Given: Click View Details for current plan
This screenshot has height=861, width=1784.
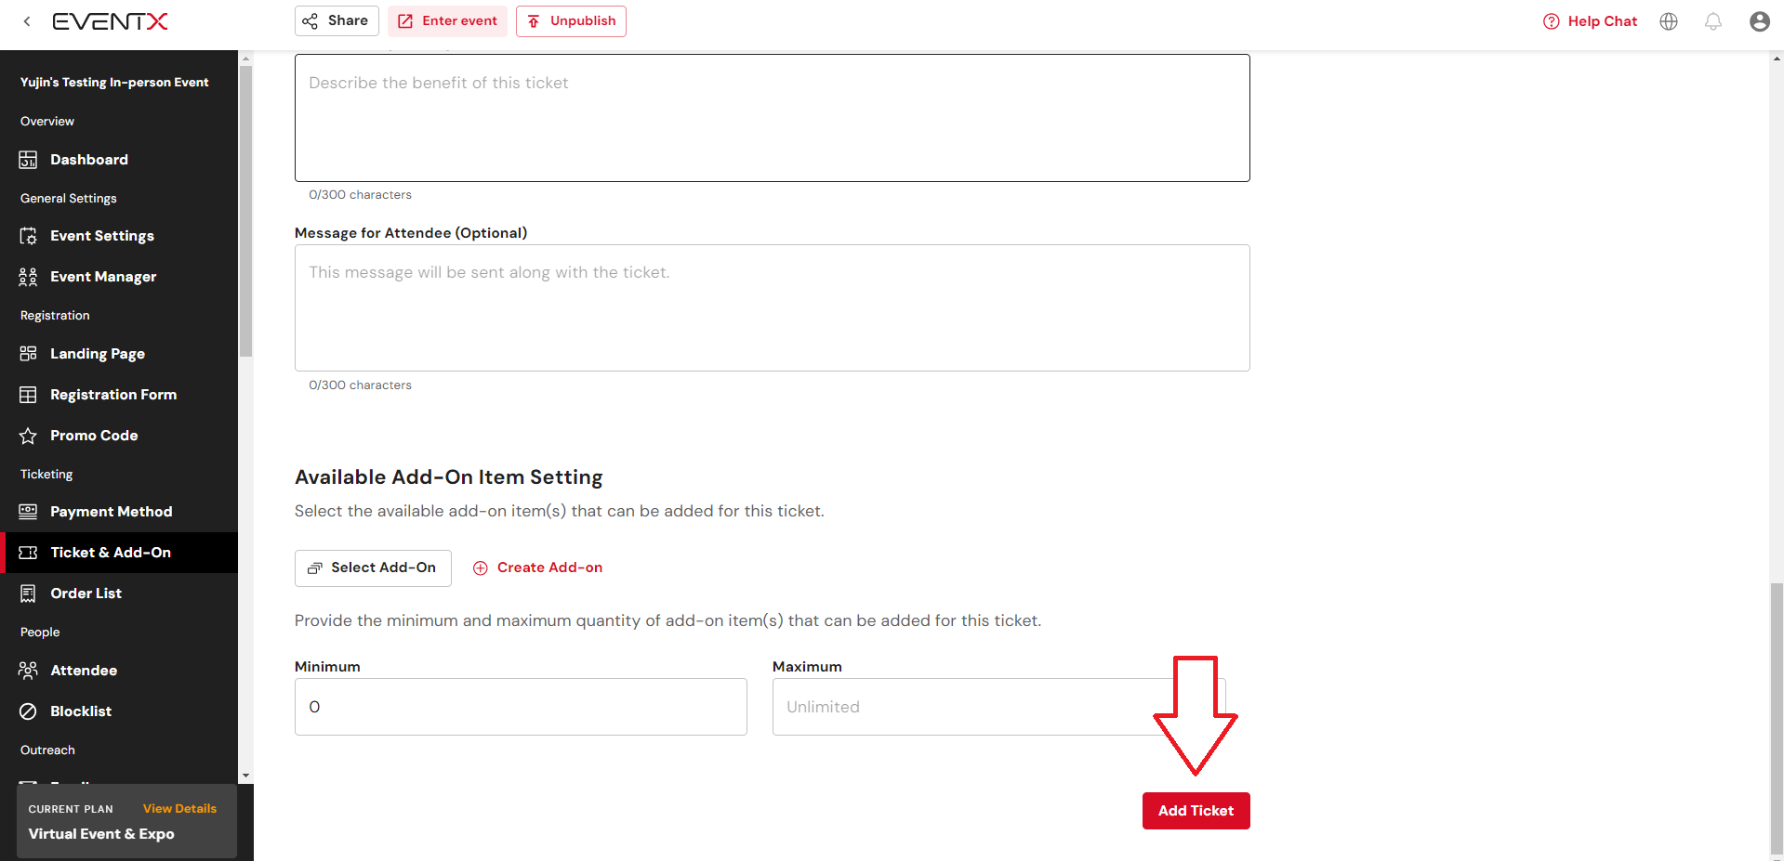Looking at the screenshot, I should coord(179,809).
